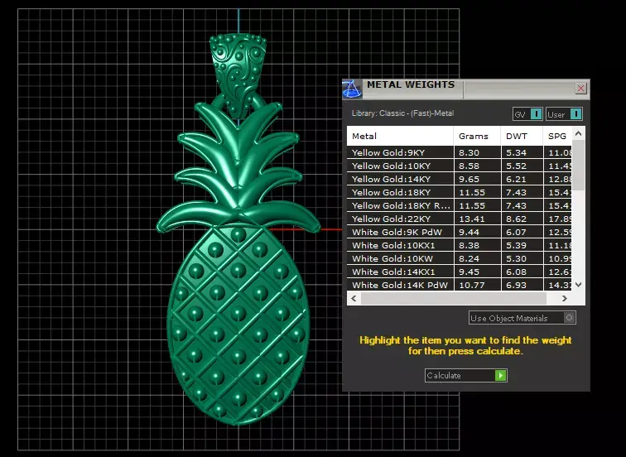
Task: Click the table's scroll up arrow
Action: [x=579, y=133]
